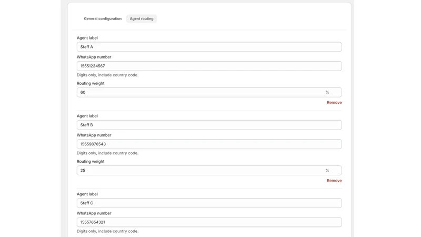Click the Routing weight label above 25
Screen dimensions: 421x237
pos(91,162)
